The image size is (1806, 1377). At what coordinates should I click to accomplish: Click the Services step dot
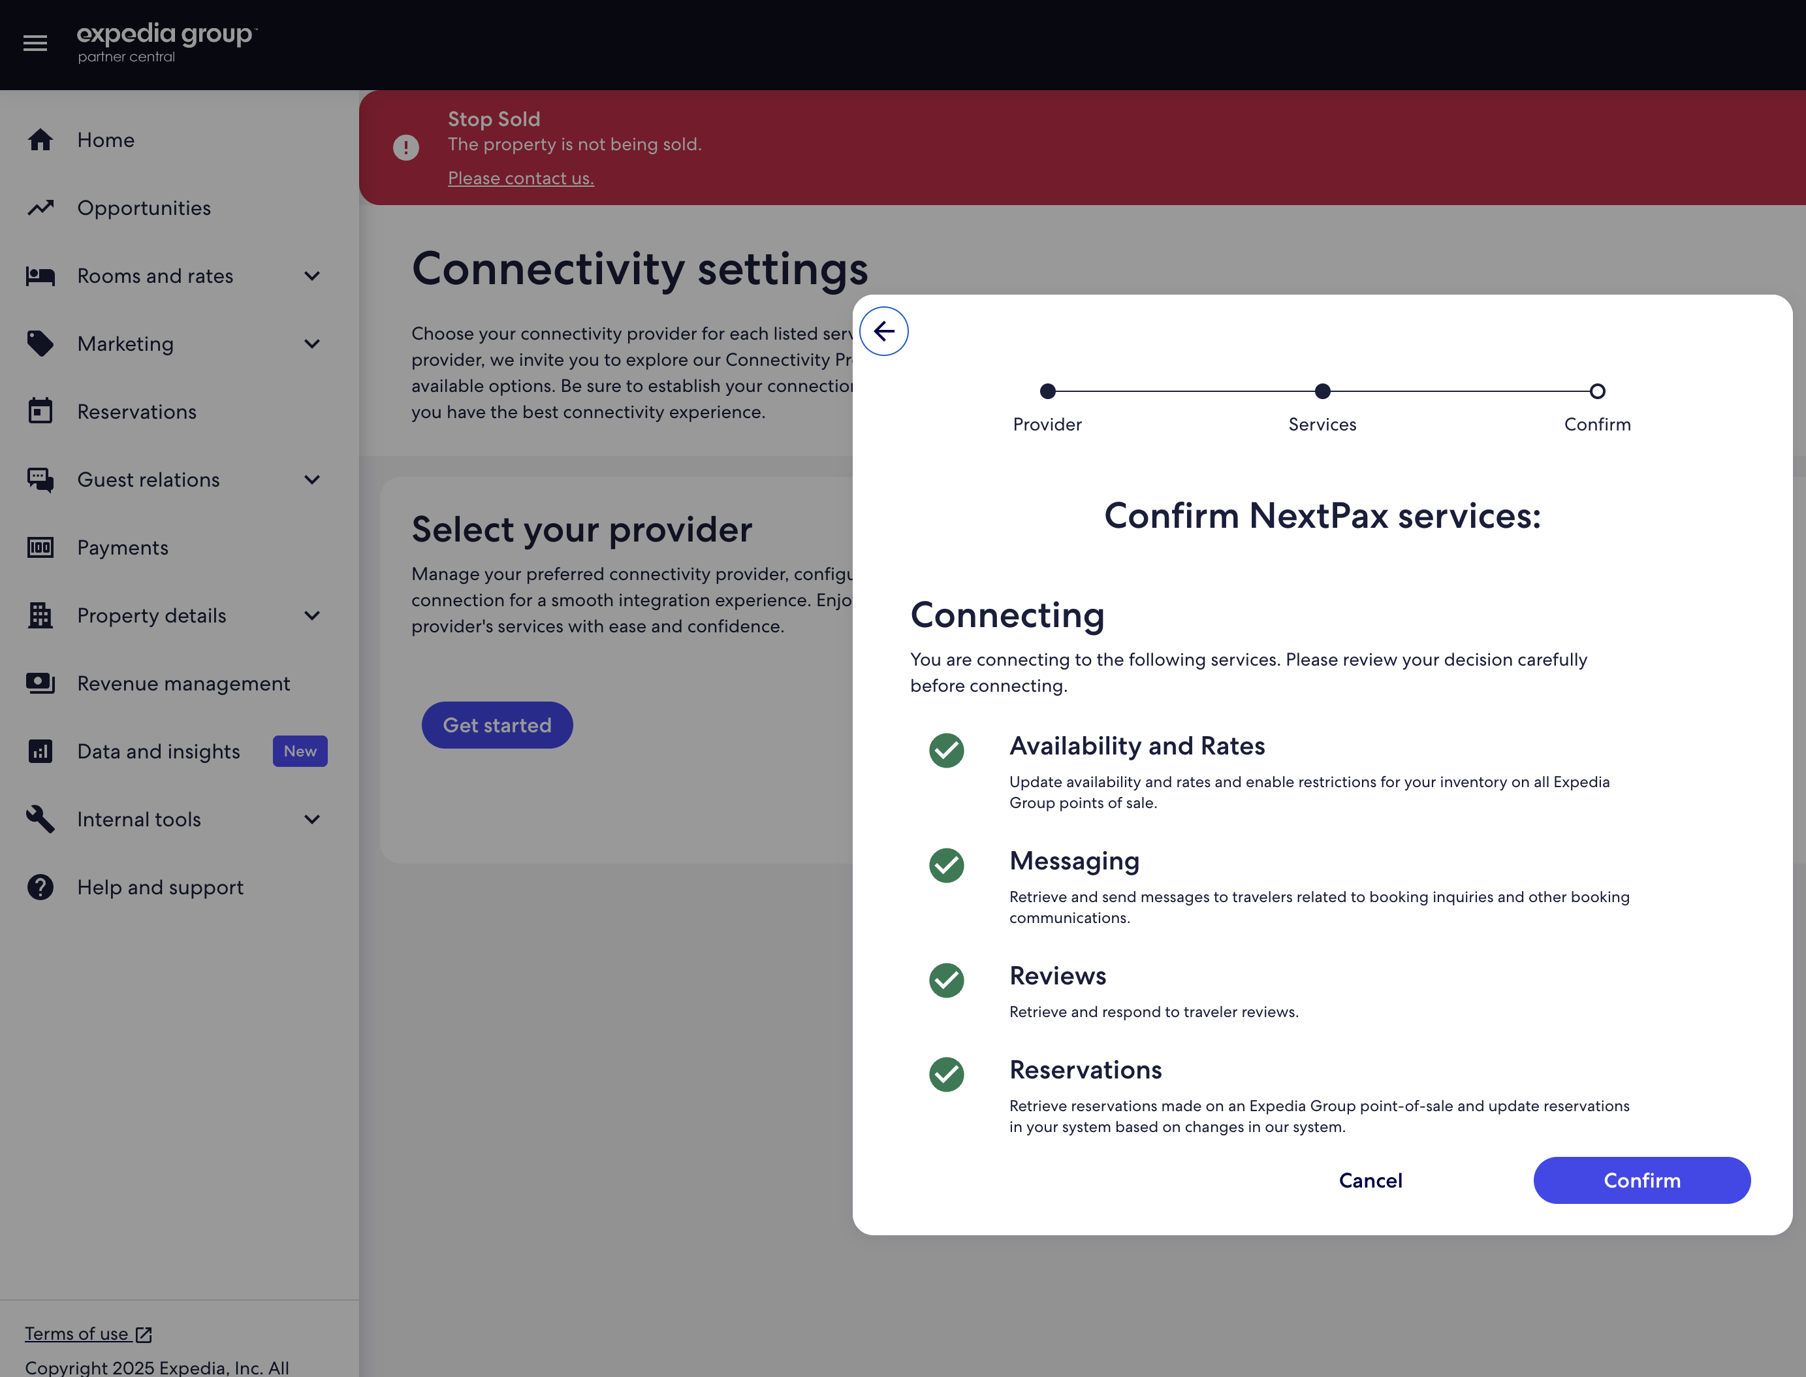1322,392
